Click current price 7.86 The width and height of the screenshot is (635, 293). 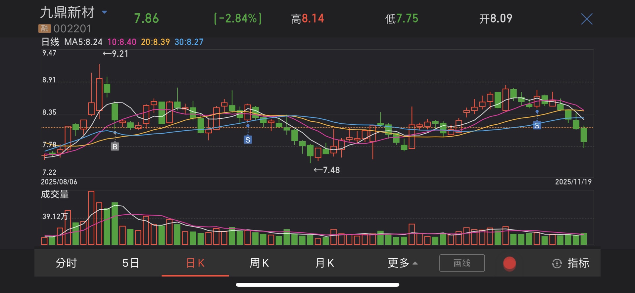[146, 19]
